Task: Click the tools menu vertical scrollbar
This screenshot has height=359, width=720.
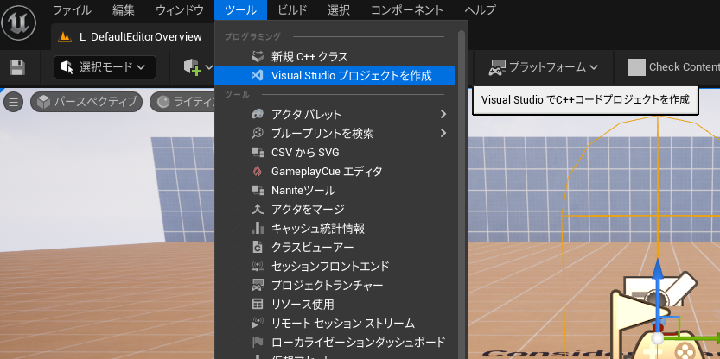Action: click(462, 192)
